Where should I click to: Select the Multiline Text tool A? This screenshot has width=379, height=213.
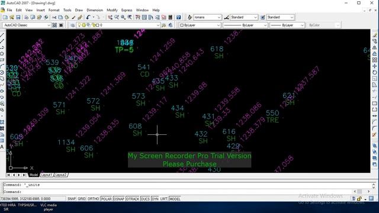coord(2,147)
